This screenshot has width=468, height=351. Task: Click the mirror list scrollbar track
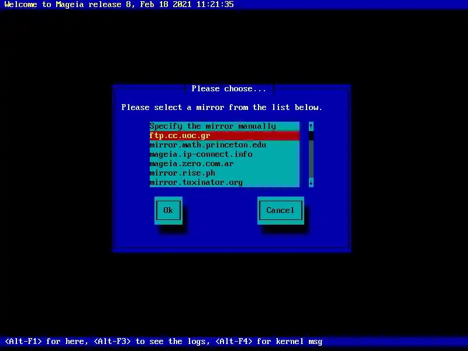[x=311, y=159]
